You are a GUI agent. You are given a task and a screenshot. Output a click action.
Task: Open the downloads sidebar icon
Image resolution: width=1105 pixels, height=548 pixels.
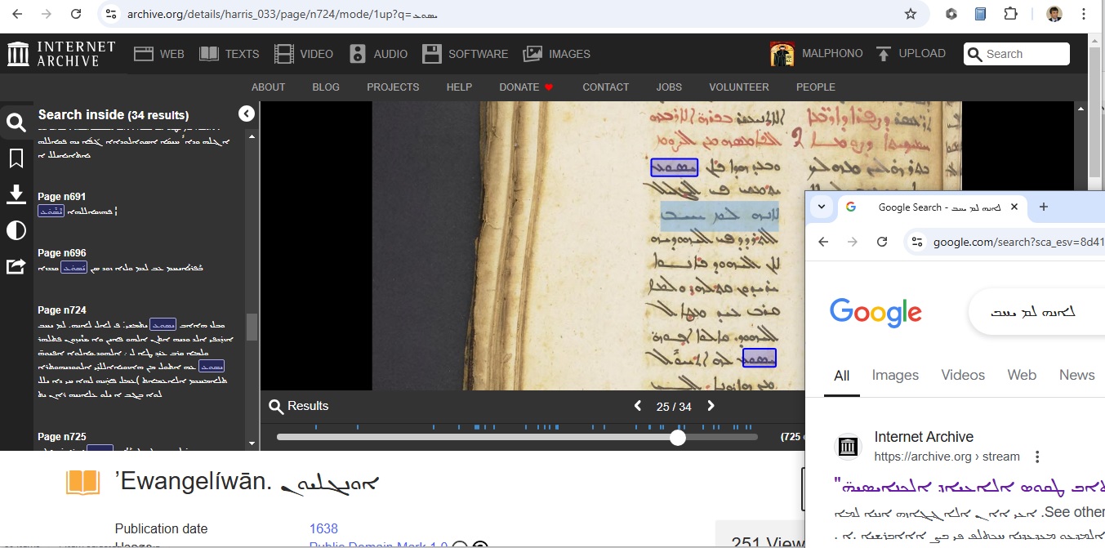click(x=16, y=194)
